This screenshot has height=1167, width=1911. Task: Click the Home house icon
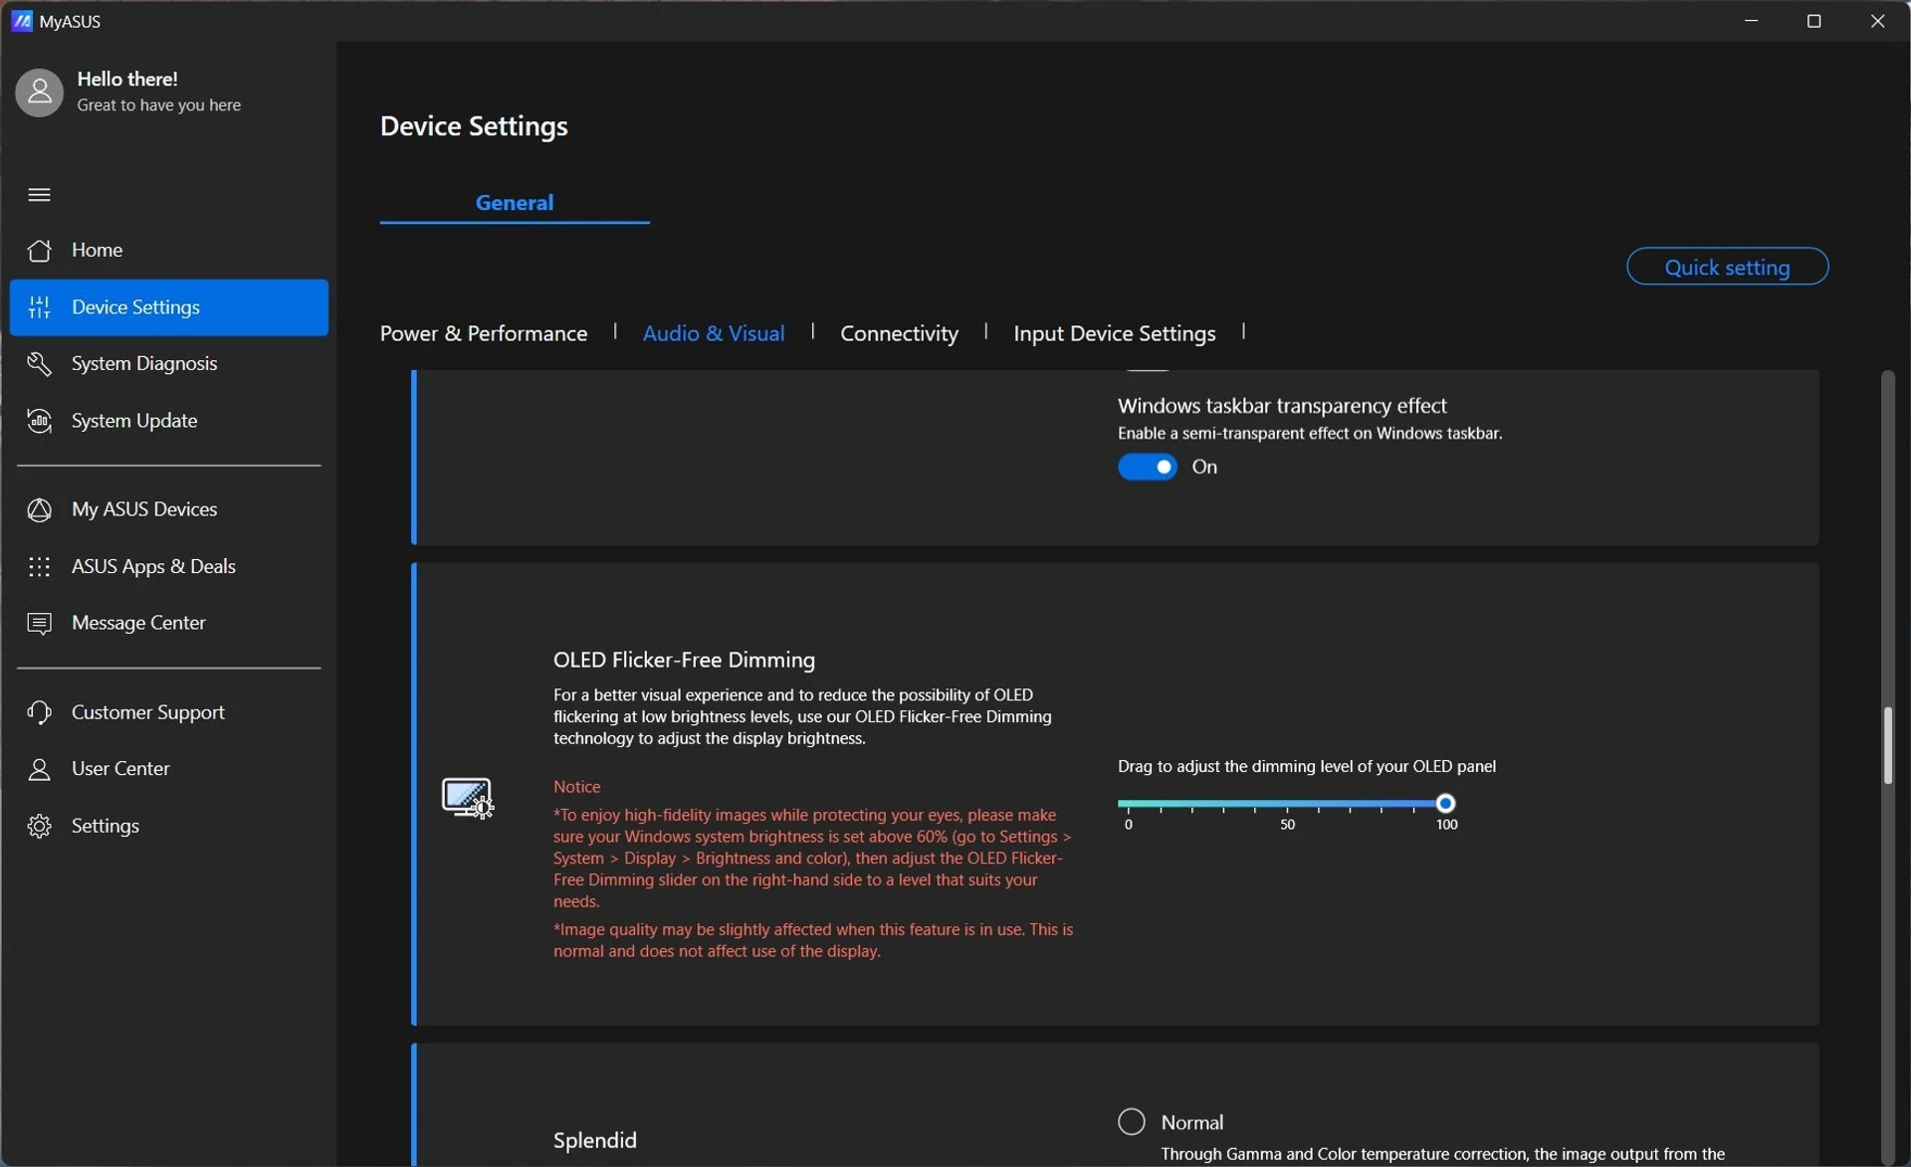[39, 250]
